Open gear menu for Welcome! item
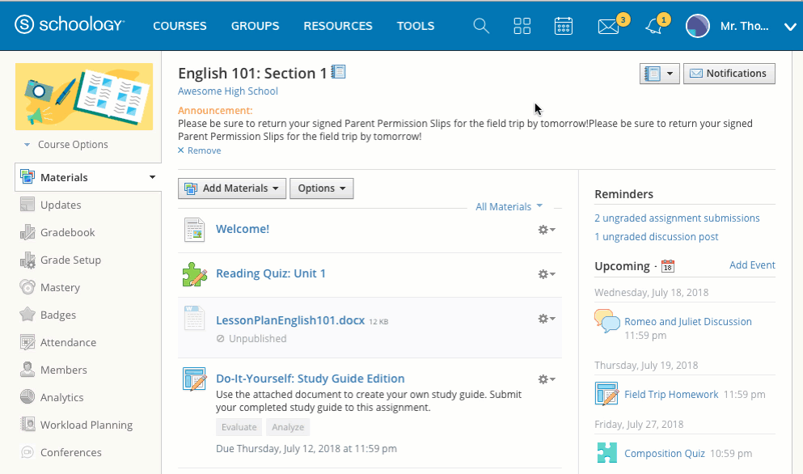 547,230
